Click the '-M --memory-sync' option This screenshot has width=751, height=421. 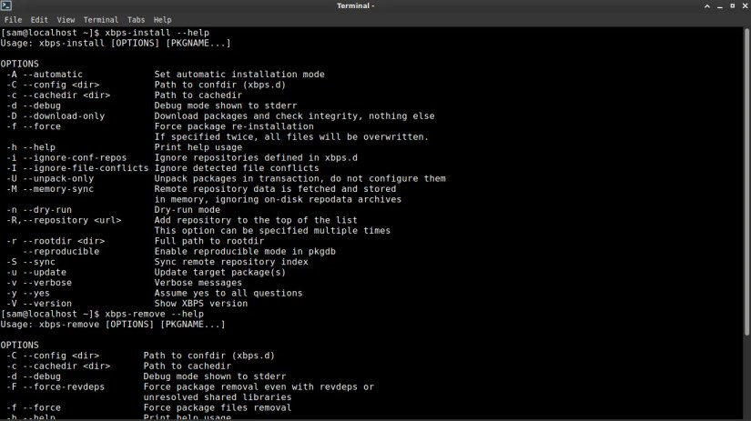point(50,189)
